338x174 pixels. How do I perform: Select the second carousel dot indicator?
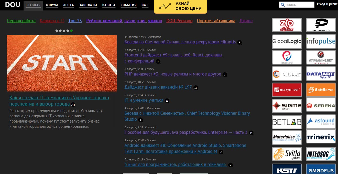(60, 31)
